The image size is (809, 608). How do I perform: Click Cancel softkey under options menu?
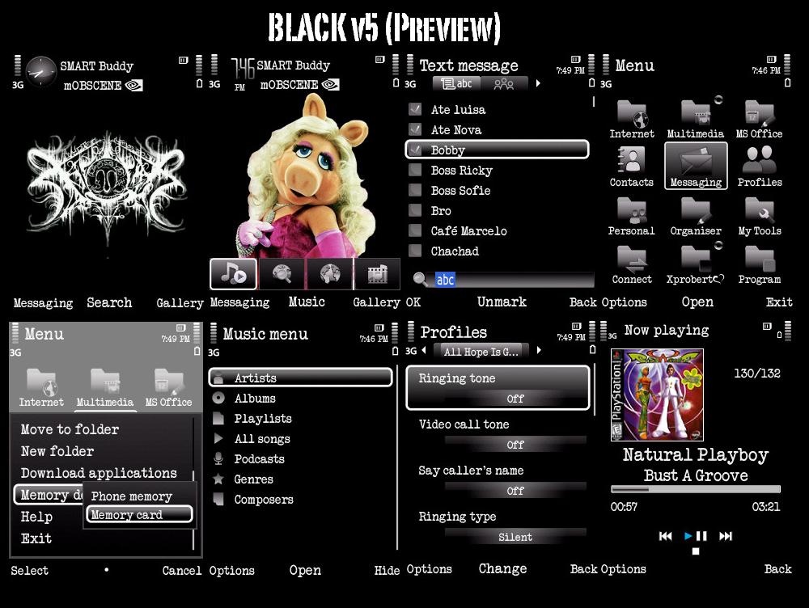(x=181, y=570)
